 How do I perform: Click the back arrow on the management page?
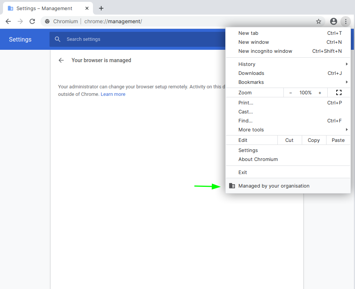click(61, 60)
